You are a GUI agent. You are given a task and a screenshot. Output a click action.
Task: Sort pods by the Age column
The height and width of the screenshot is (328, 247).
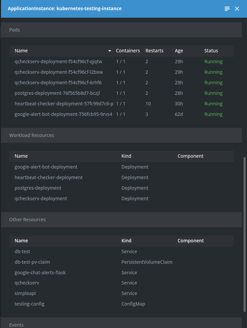[179, 50]
